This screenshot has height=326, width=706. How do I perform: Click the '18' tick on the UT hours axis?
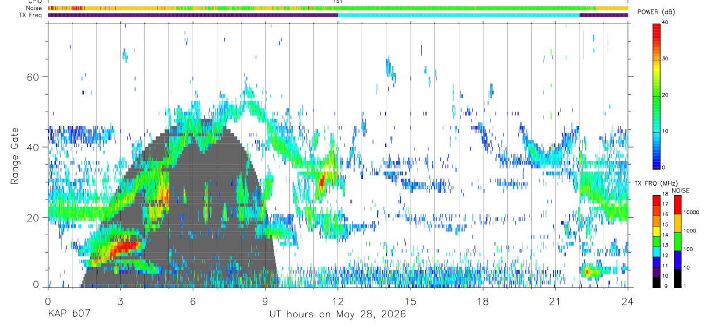pyautogui.click(x=483, y=301)
